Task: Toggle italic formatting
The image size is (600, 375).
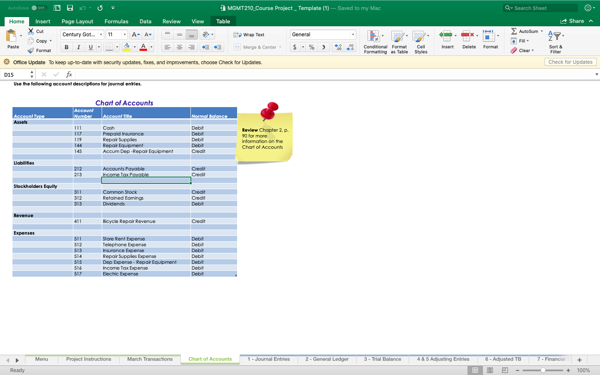Action: point(78,47)
